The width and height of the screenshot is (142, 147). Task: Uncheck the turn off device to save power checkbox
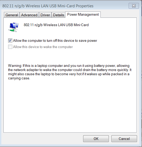(10, 40)
